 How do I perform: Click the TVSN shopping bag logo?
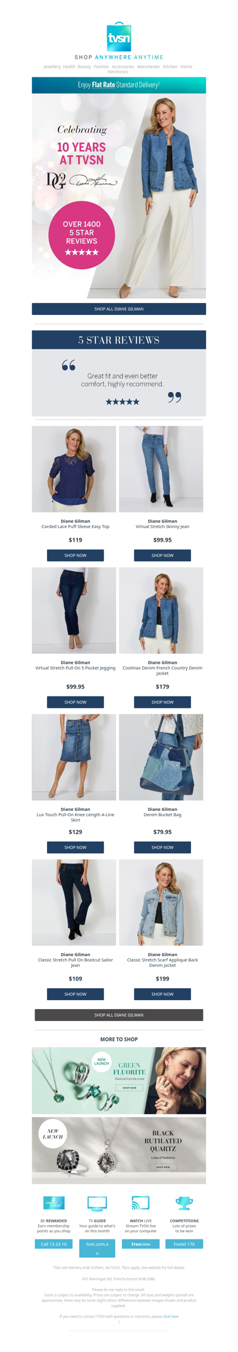(x=119, y=37)
